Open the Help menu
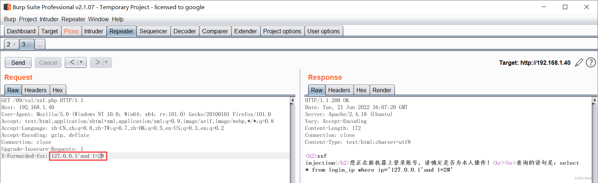Viewport: 598px width, 183px height. [x=118, y=19]
